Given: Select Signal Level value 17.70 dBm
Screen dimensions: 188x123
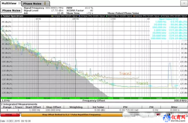Looking at the screenshot, I should coord(57,11).
